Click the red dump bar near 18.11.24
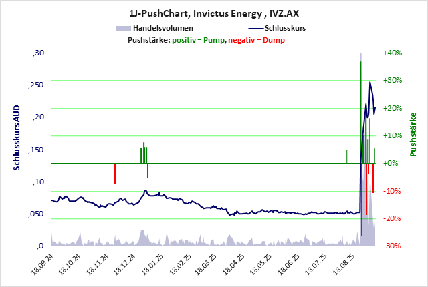This screenshot has height=287, width=428. (115, 174)
